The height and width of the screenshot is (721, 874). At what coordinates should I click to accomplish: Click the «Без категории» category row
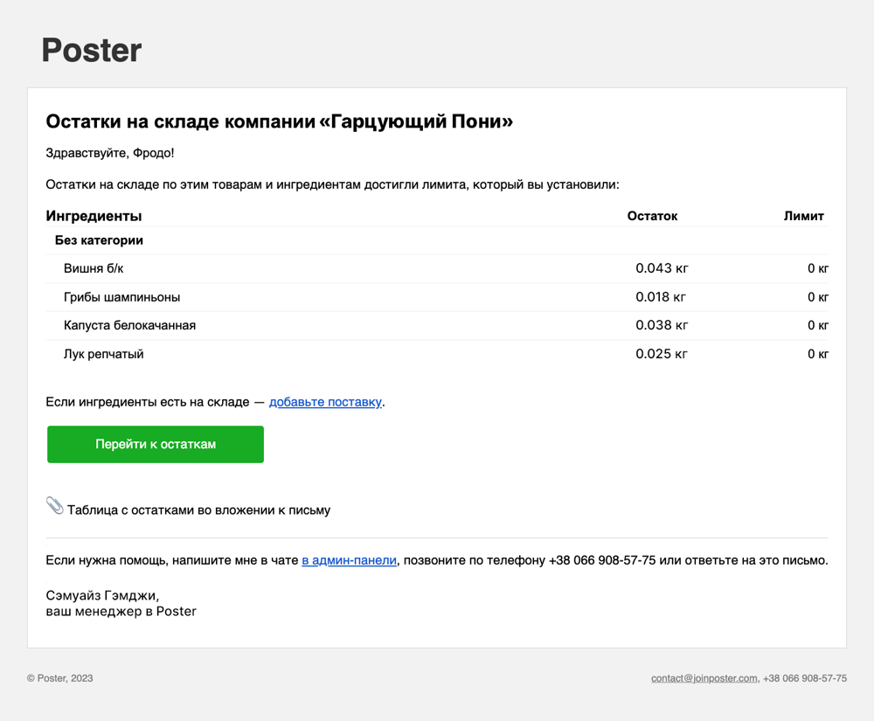click(x=99, y=240)
